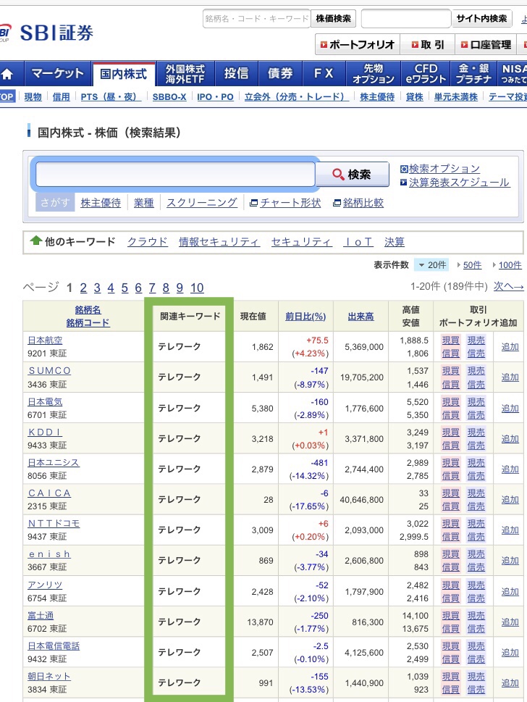Open ポートフォリオ from top bar
This screenshot has width=527, height=702.
coord(358,45)
